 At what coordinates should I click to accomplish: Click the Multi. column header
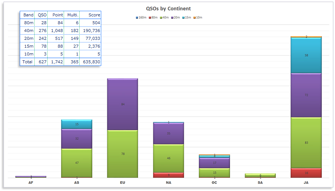[x=72, y=15]
